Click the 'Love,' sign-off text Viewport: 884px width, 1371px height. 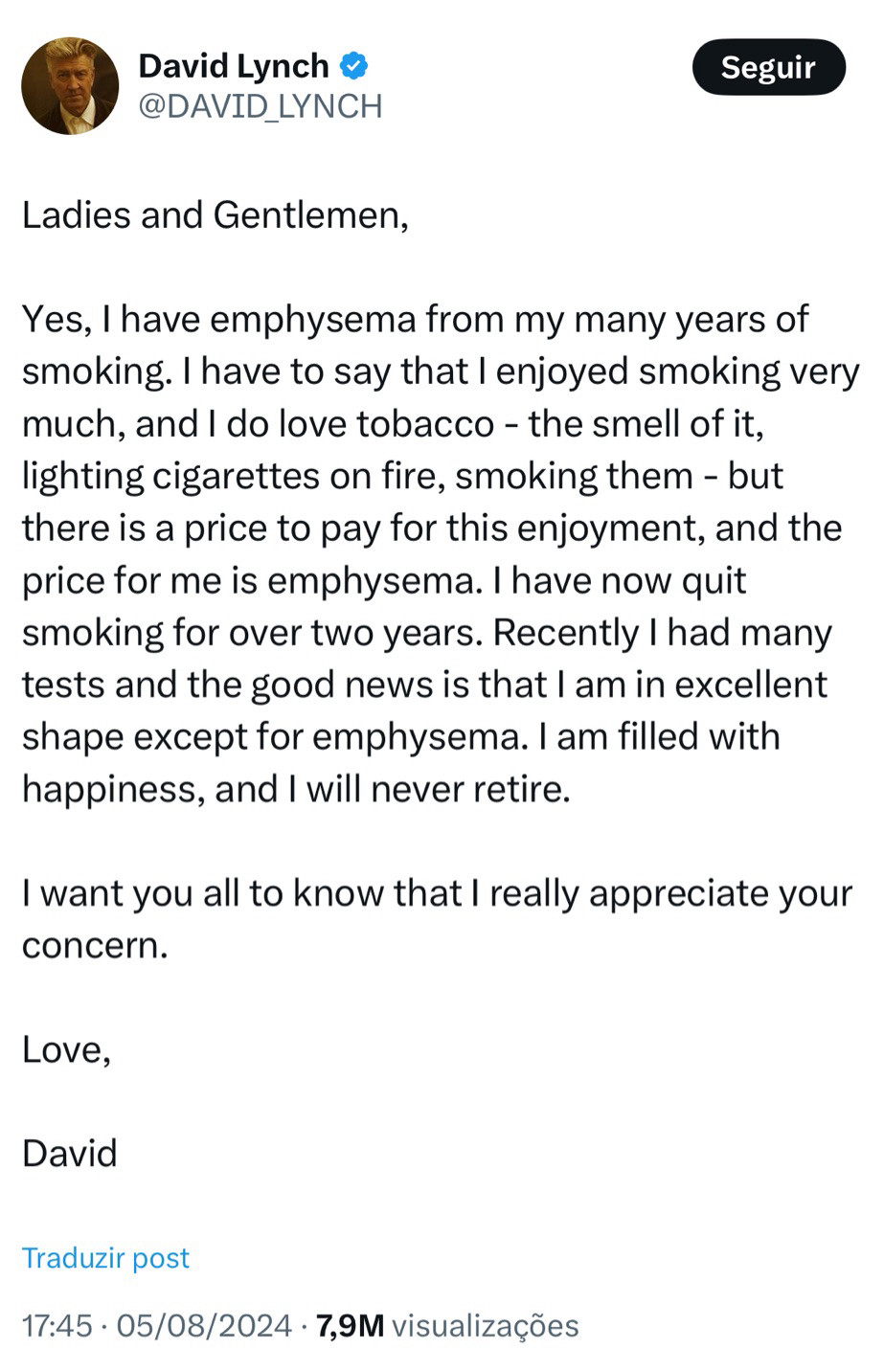pos(66,1050)
